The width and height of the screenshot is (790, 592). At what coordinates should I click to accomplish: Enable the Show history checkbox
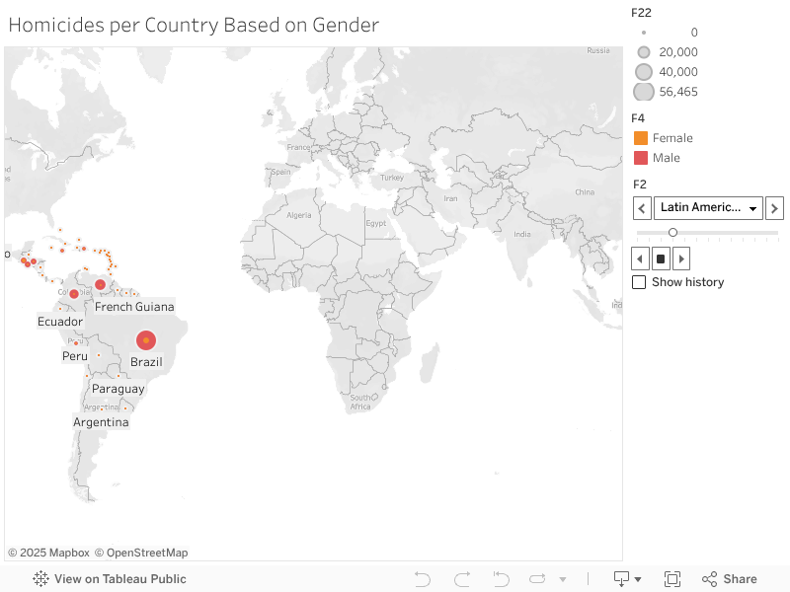(x=639, y=282)
